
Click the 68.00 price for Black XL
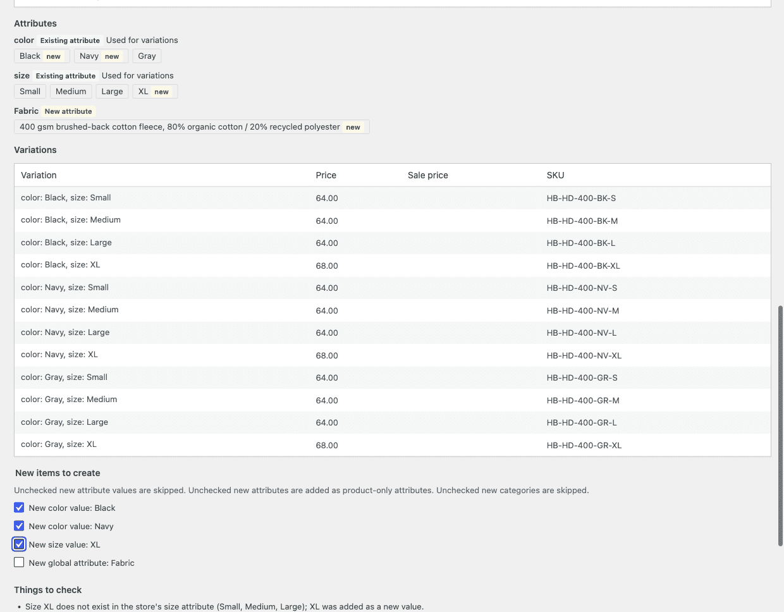point(327,266)
